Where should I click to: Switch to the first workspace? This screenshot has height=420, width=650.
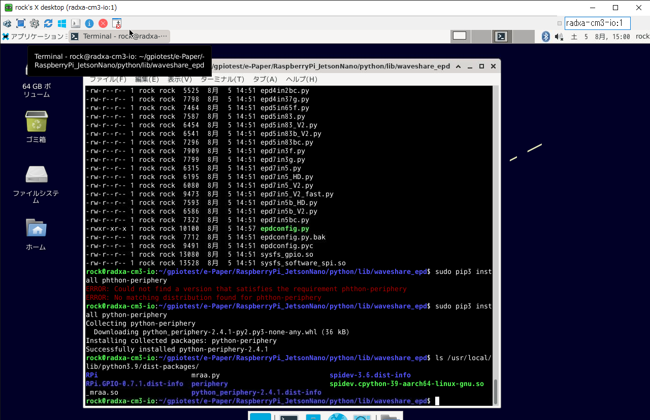(460, 36)
